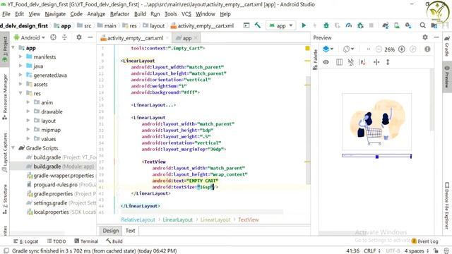This screenshot has width=452, height=254.
Task: Open the File menu
Action: coord(6,14)
